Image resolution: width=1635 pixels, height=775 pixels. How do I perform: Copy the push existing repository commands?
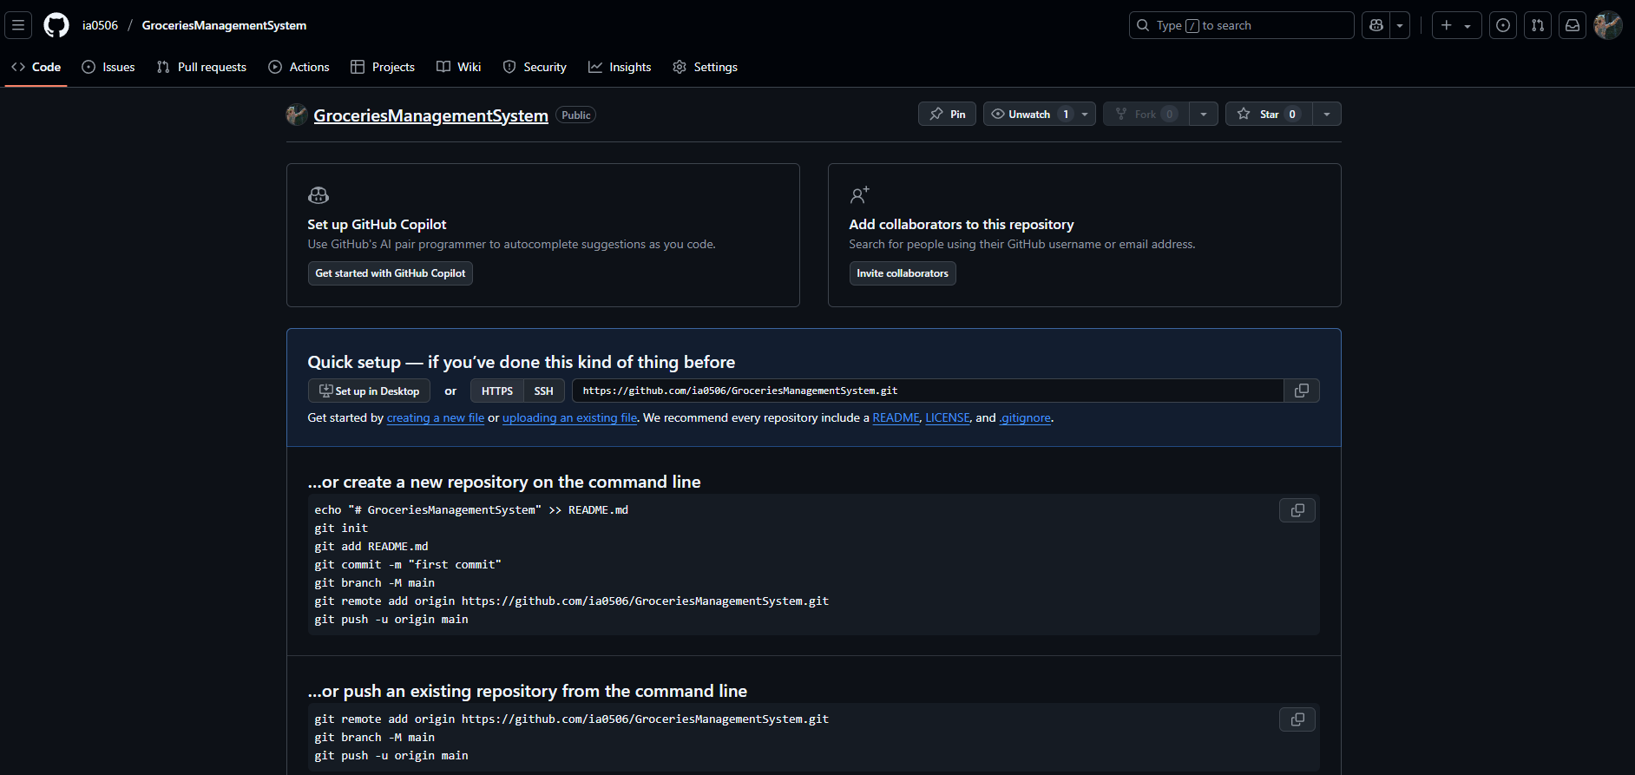(1297, 719)
